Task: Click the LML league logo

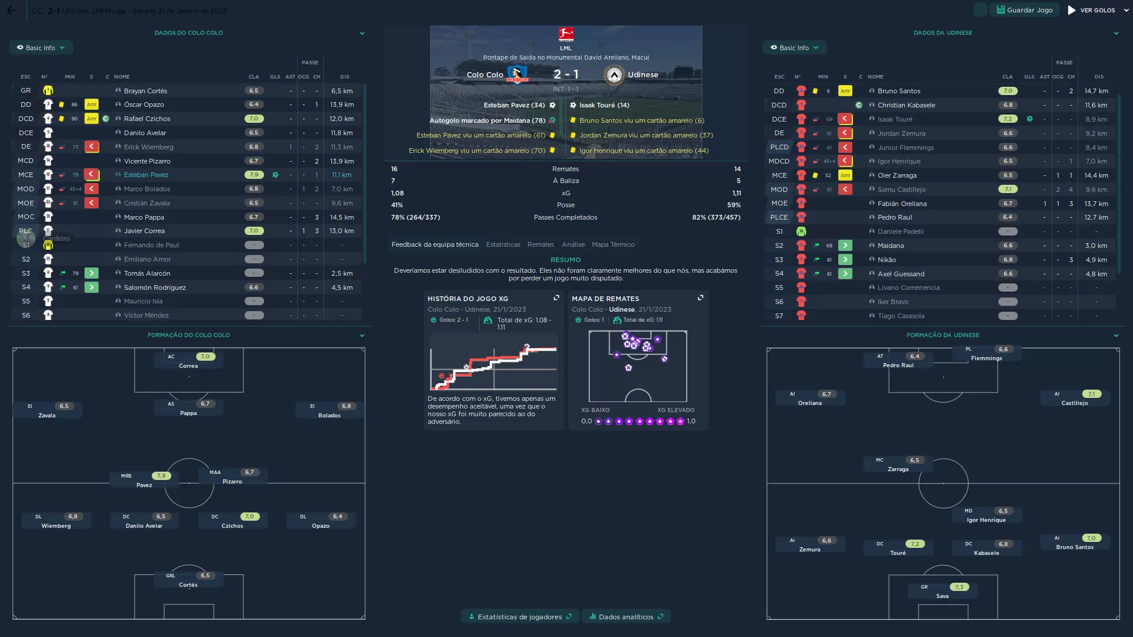Action: click(x=566, y=34)
